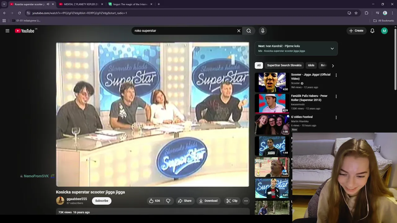397x223 pixels.
Task: Open a new browser tab
Action: (x=159, y=4)
